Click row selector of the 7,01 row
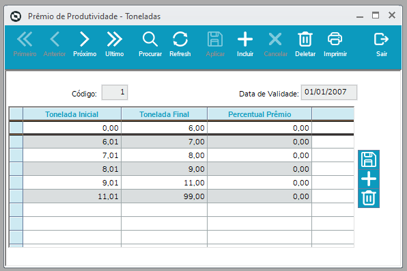Image resolution: width=407 pixels, height=271 pixels. click(16, 155)
